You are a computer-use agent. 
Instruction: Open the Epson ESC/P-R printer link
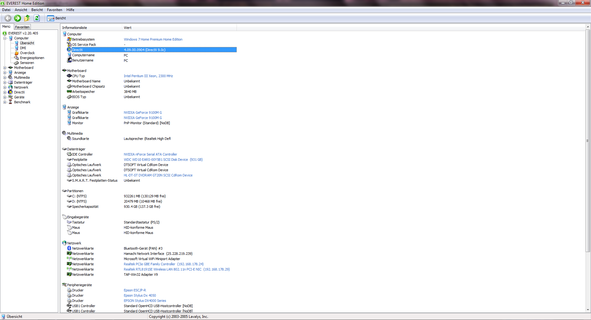tap(135, 290)
